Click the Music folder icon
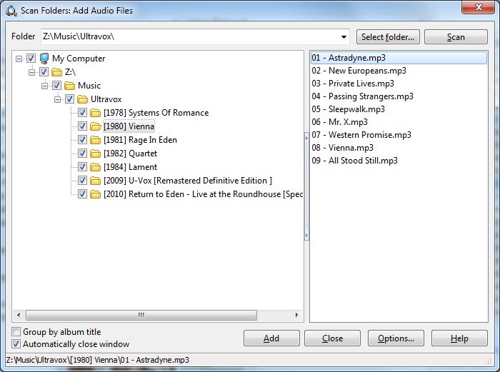Viewport: 500px width, 372px height. pyautogui.click(x=69, y=86)
